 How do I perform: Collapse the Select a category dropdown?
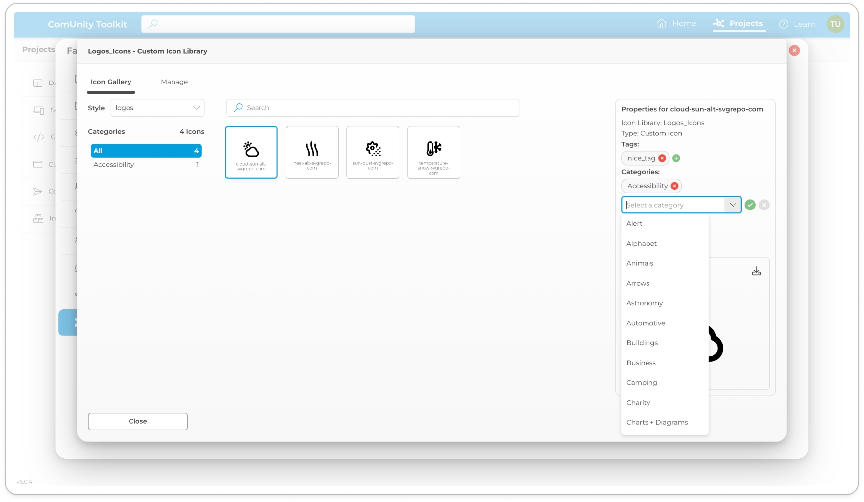pyautogui.click(x=733, y=205)
